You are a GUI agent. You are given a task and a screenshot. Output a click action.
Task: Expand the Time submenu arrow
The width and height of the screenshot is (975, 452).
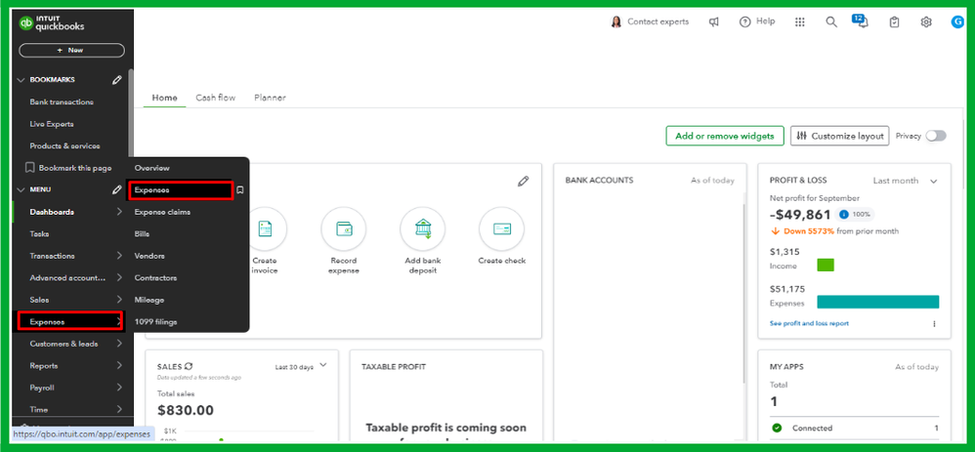[x=119, y=409]
